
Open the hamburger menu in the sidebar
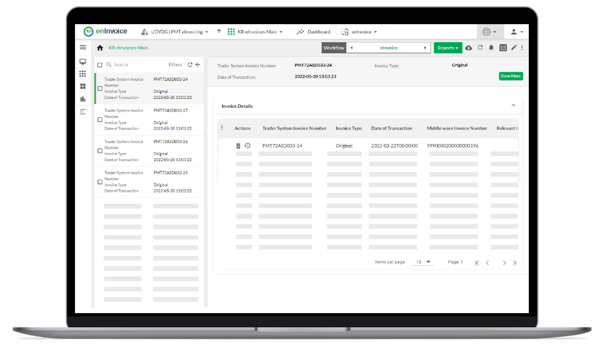(83, 47)
